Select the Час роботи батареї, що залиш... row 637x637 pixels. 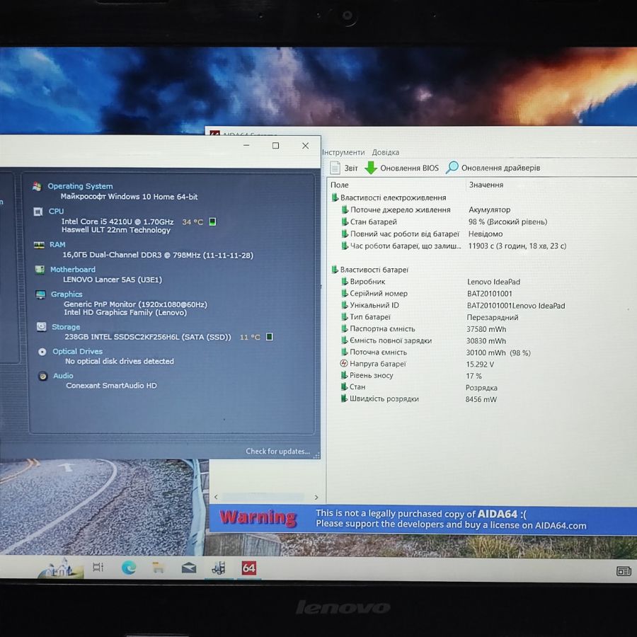[454, 246]
